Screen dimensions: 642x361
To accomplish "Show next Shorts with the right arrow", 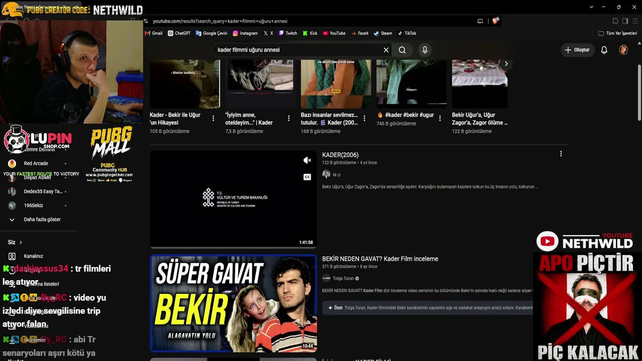I will 506,64.
